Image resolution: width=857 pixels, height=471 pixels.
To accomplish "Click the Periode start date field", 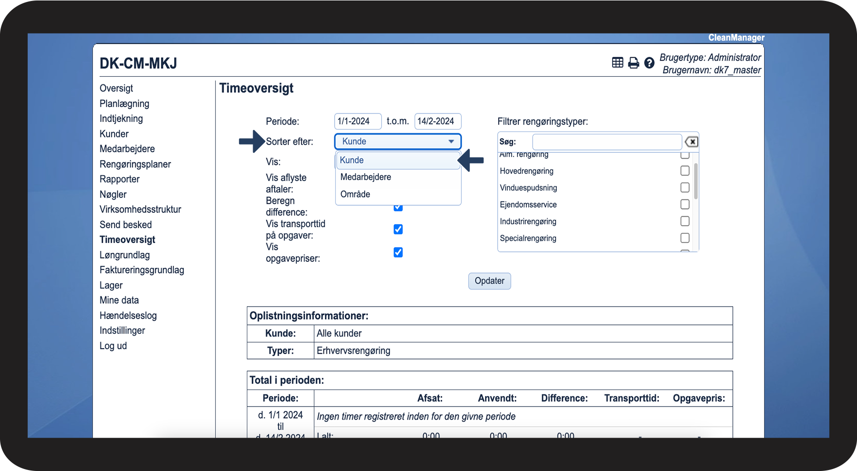I will 357,121.
